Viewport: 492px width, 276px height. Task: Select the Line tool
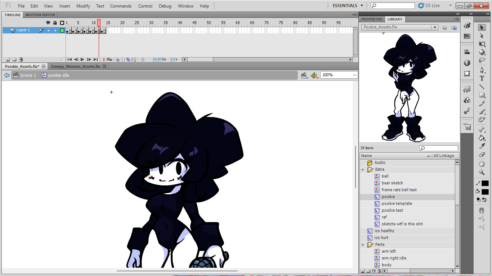coord(482,87)
